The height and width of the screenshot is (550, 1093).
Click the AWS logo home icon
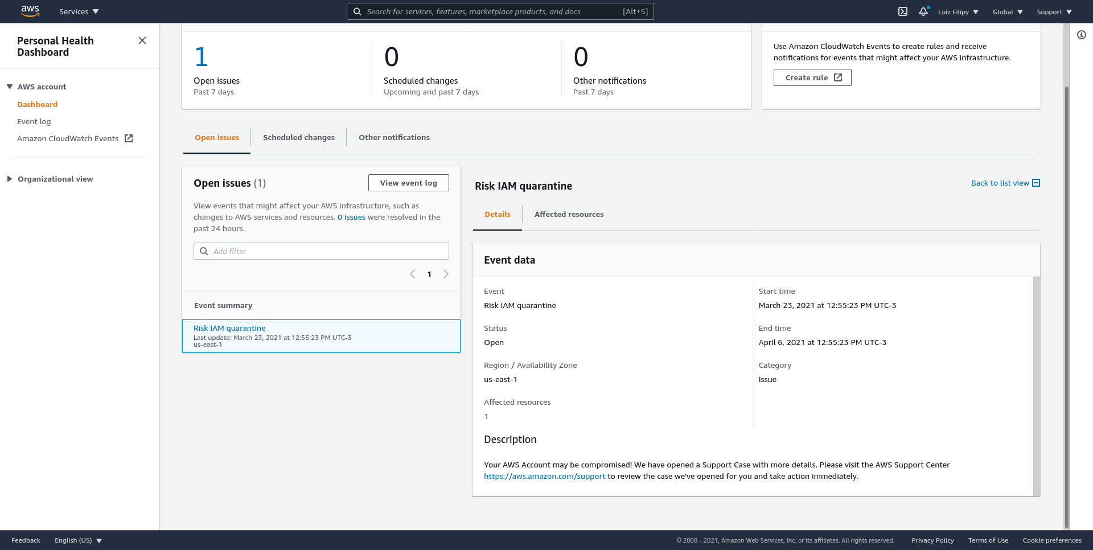click(x=30, y=11)
